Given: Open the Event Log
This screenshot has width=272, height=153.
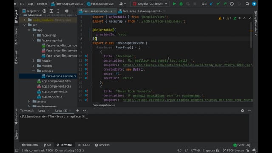Looking at the screenshot, I should [242, 145].
